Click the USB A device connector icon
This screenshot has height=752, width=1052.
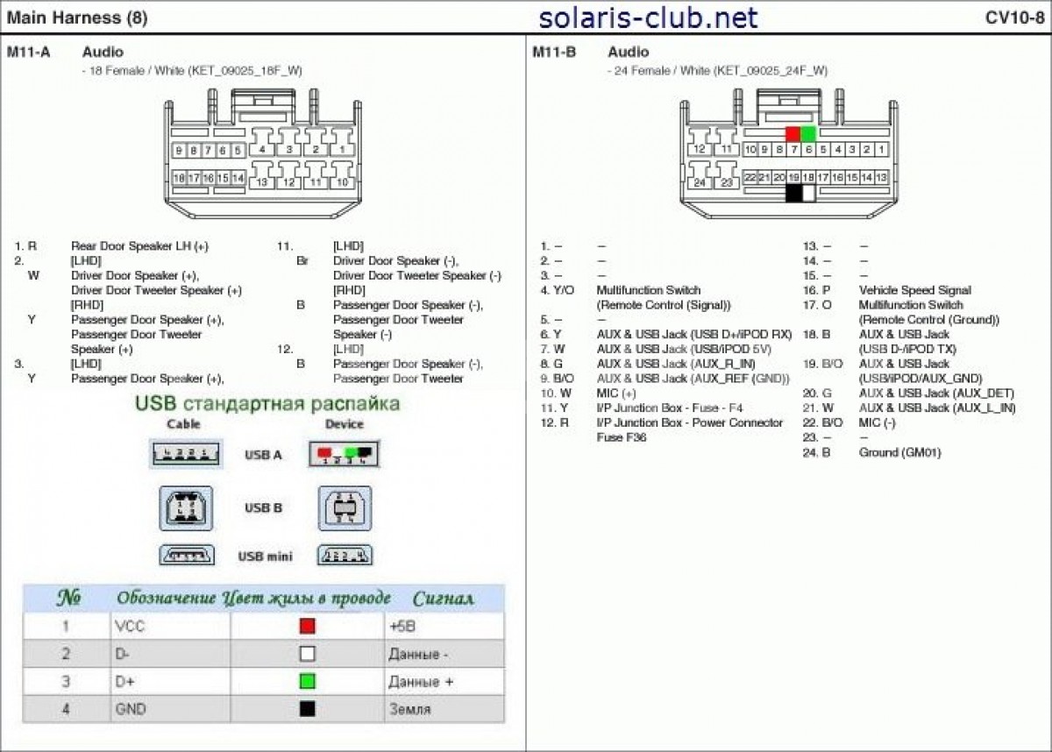343,454
